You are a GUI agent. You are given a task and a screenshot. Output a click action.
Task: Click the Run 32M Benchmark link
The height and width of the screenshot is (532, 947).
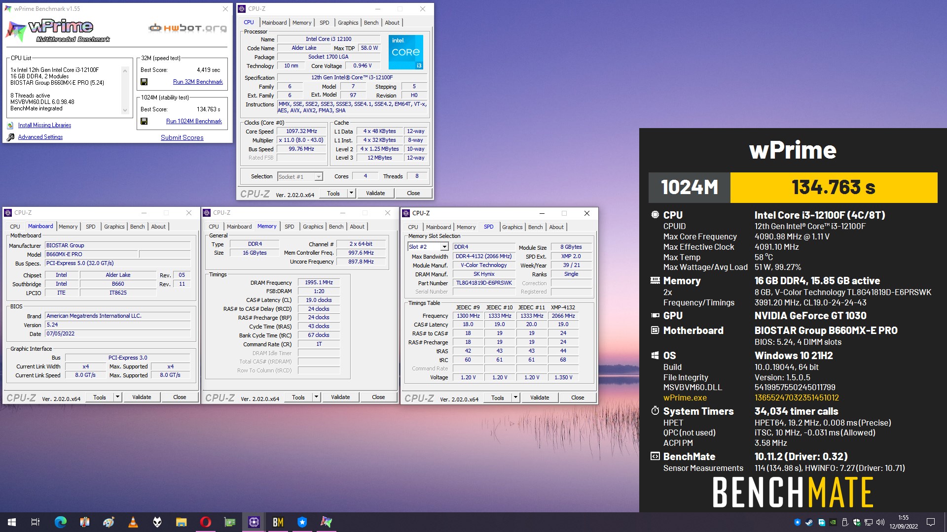(x=198, y=82)
